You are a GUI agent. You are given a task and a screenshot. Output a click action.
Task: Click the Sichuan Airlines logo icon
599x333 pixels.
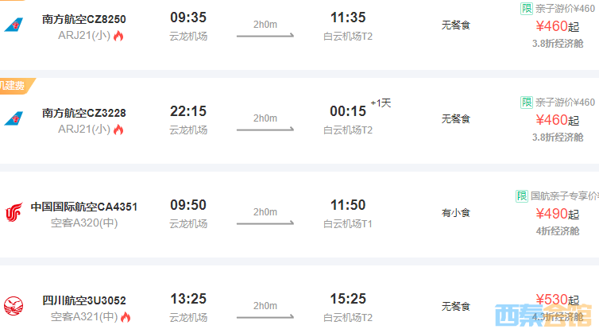[x=14, y=307]
